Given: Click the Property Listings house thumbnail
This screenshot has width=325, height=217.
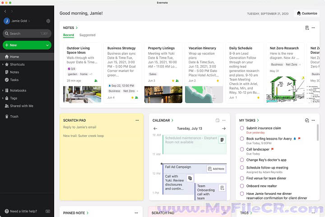Looking at the screenshot, I should pos(163,94).
